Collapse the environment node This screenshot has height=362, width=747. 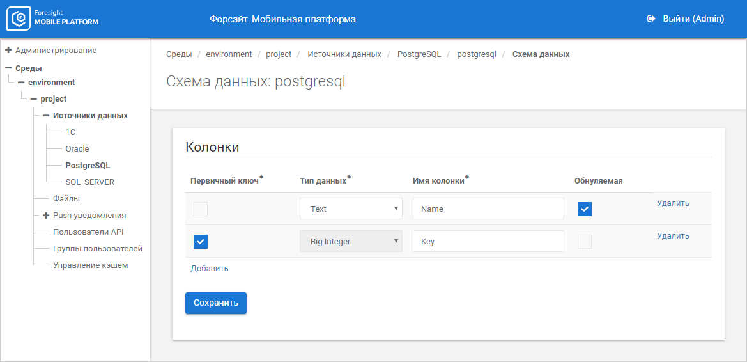click(21, 83)
